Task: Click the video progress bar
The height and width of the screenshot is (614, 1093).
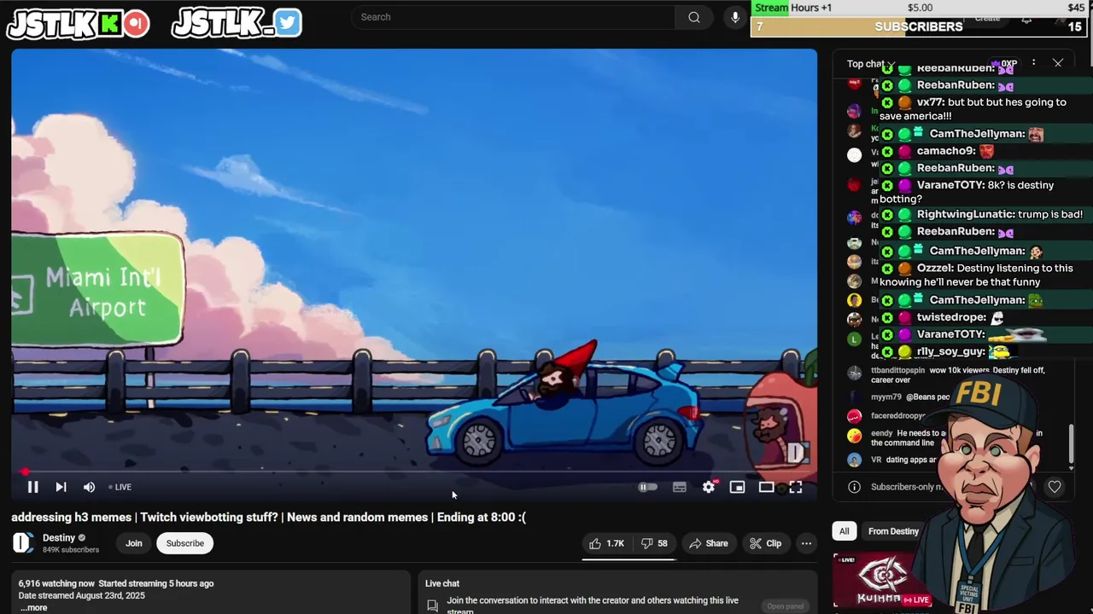Action: tap(414, 472)
